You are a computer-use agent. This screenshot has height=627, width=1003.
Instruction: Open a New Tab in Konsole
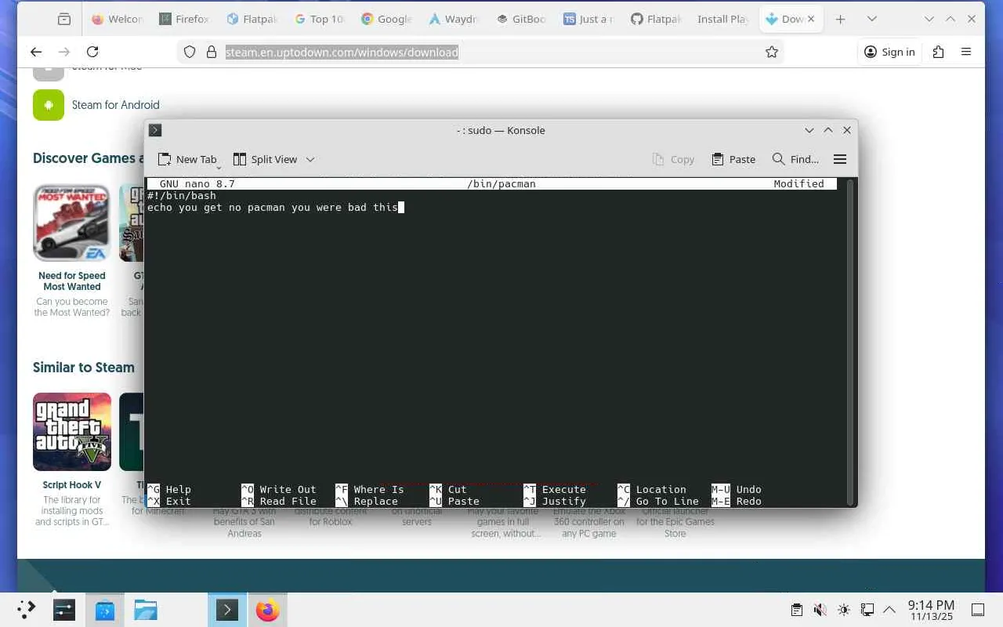[187, 159]
